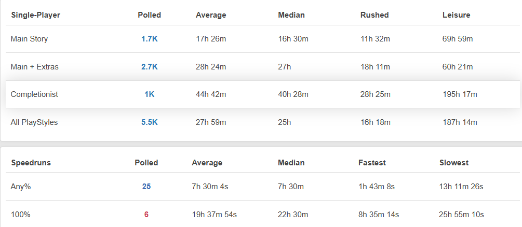Image resolution: width=522 pixels, height=227 pixels.
Task: Click the Leisure column header
Action: pyautogui.click(x=457, y=15)
